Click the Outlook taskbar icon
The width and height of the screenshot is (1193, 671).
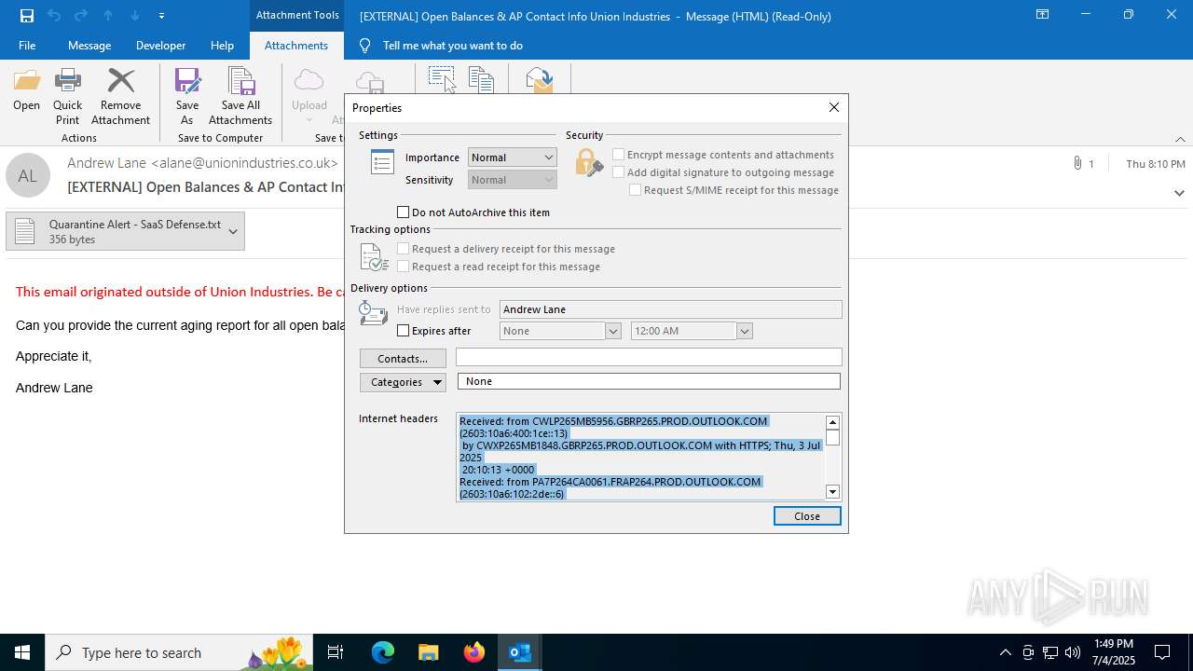(x=520, y=652)
